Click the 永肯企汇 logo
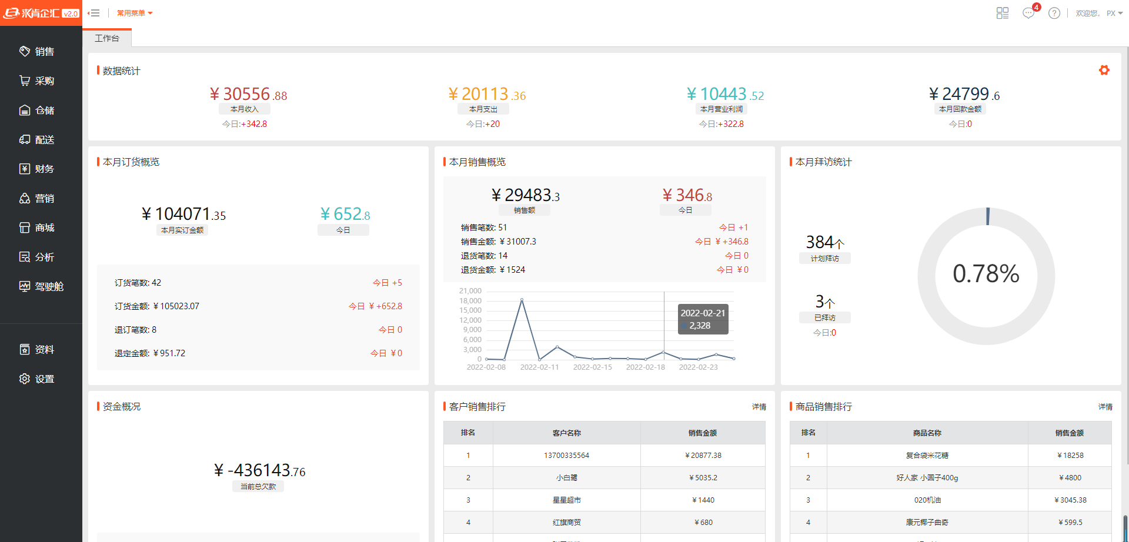The height and width of the screenshot is (542, 1129). [x=41, y=13]
